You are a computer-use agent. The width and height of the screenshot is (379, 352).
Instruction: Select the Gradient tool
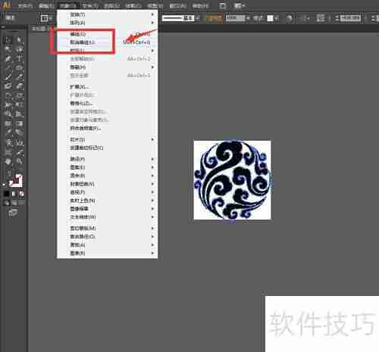19,123
